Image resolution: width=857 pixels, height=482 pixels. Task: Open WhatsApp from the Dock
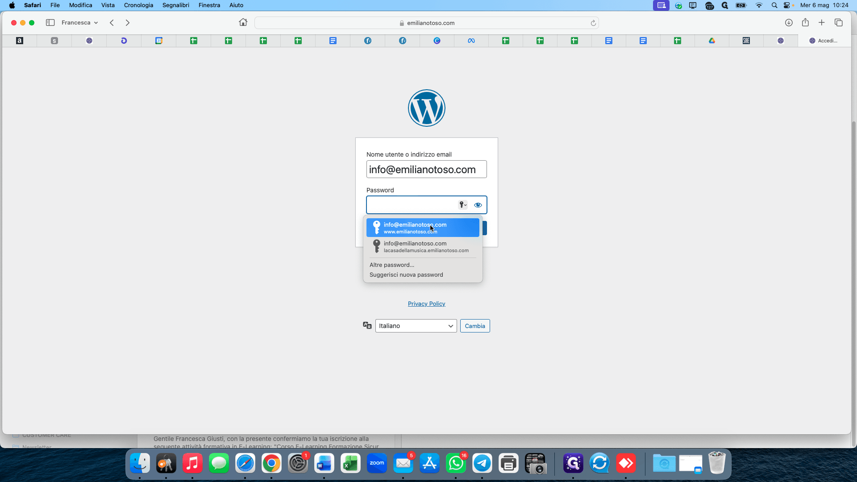coord(456,464)
